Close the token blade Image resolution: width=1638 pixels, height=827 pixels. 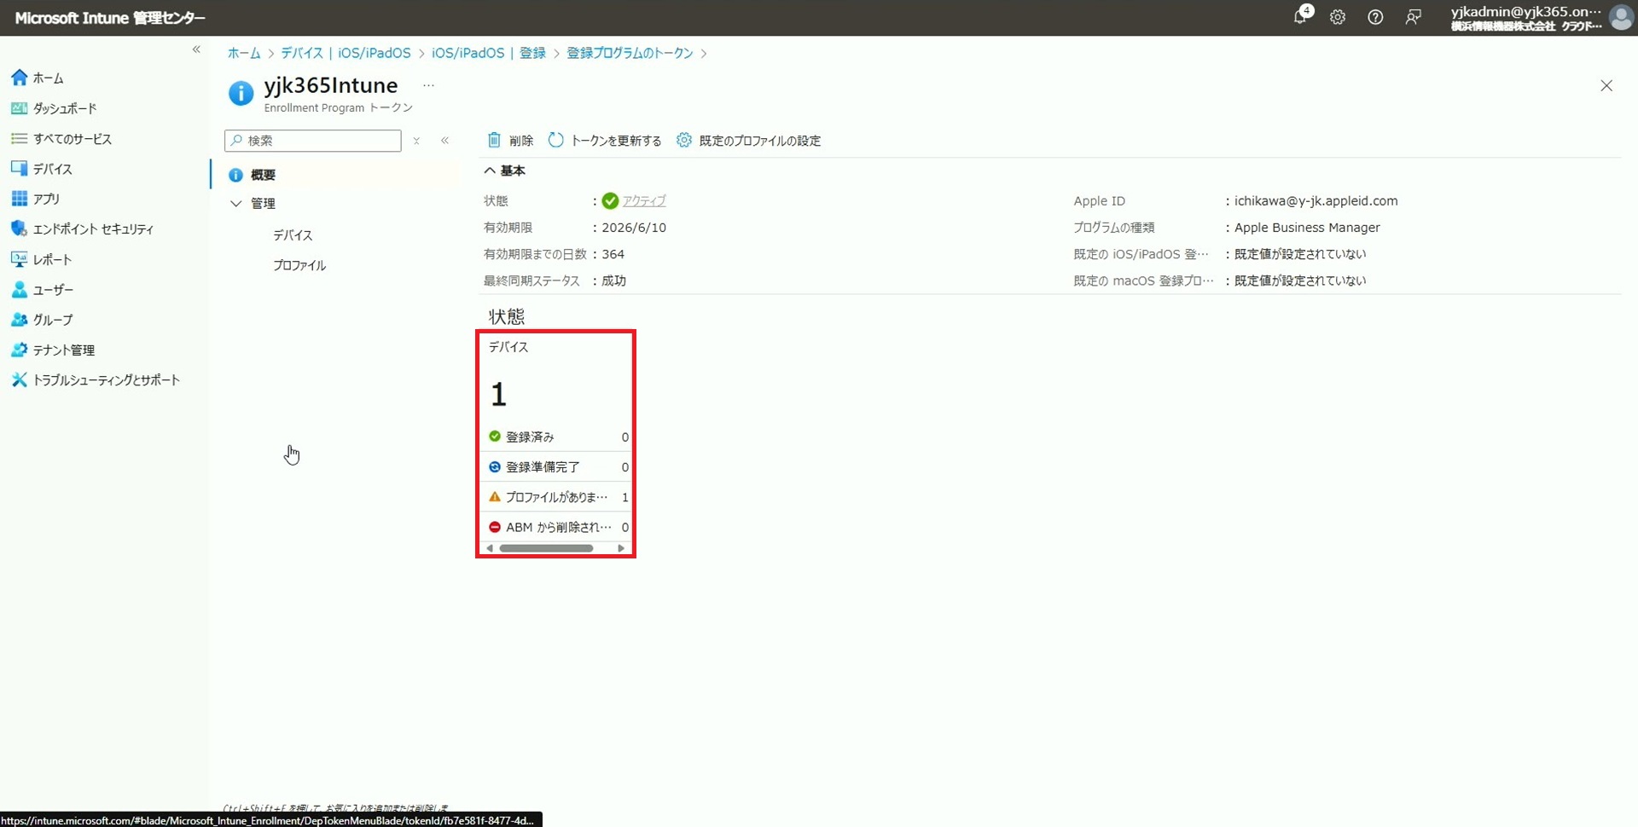[1606, 85]
